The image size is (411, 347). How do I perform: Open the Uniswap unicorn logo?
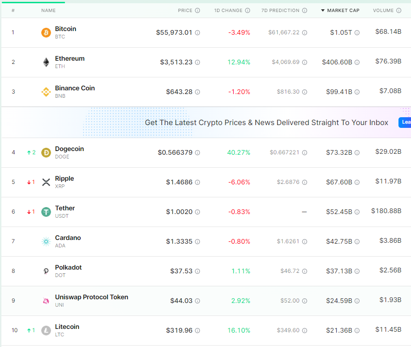pyautogui.click(x=46, y=301)
